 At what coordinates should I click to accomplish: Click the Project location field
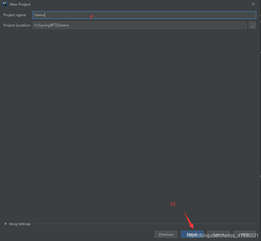point(139,25)
